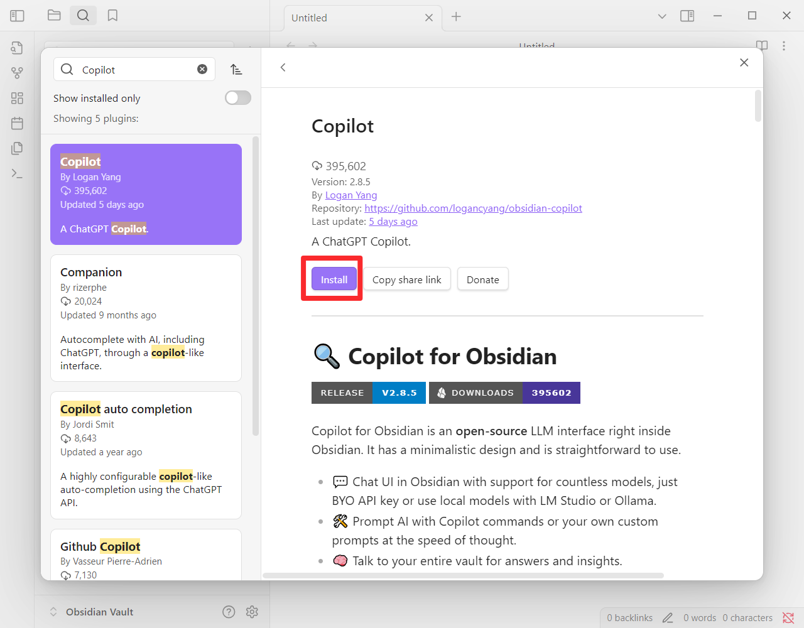Open the tab list dropdown arrow

pos(662,16)
